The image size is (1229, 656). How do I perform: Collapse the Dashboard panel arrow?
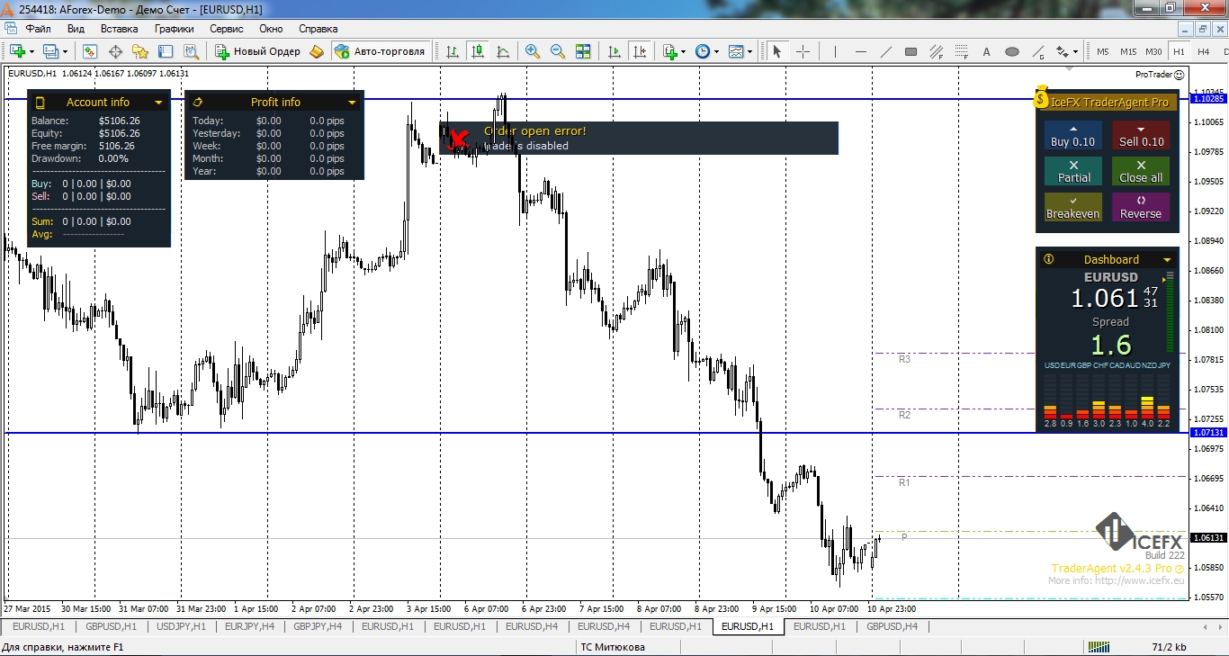(1167, 260)
